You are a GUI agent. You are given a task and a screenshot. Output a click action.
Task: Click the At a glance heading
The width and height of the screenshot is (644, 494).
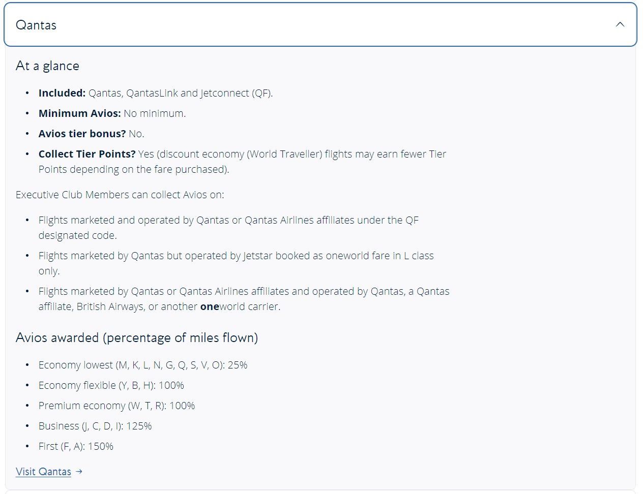(47, 66)
